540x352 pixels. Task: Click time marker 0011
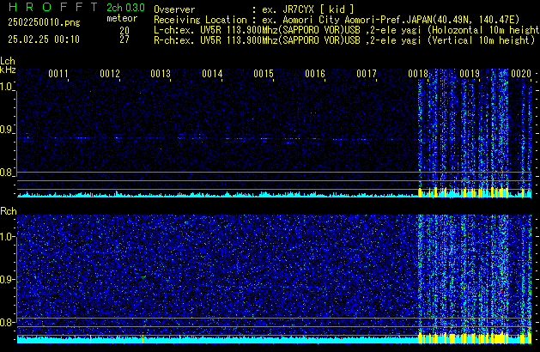[x=58, y=74]
